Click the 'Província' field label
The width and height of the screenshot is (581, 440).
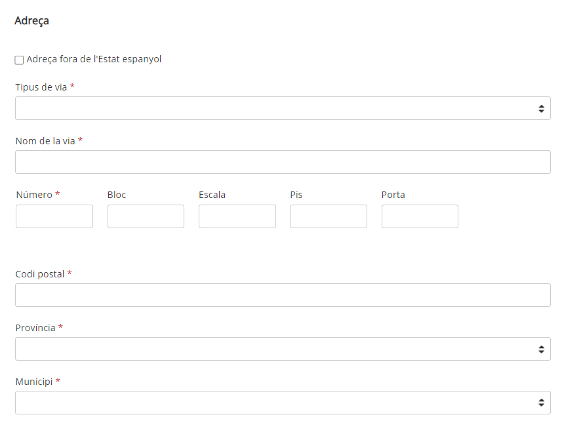click(x=35, y=328)
